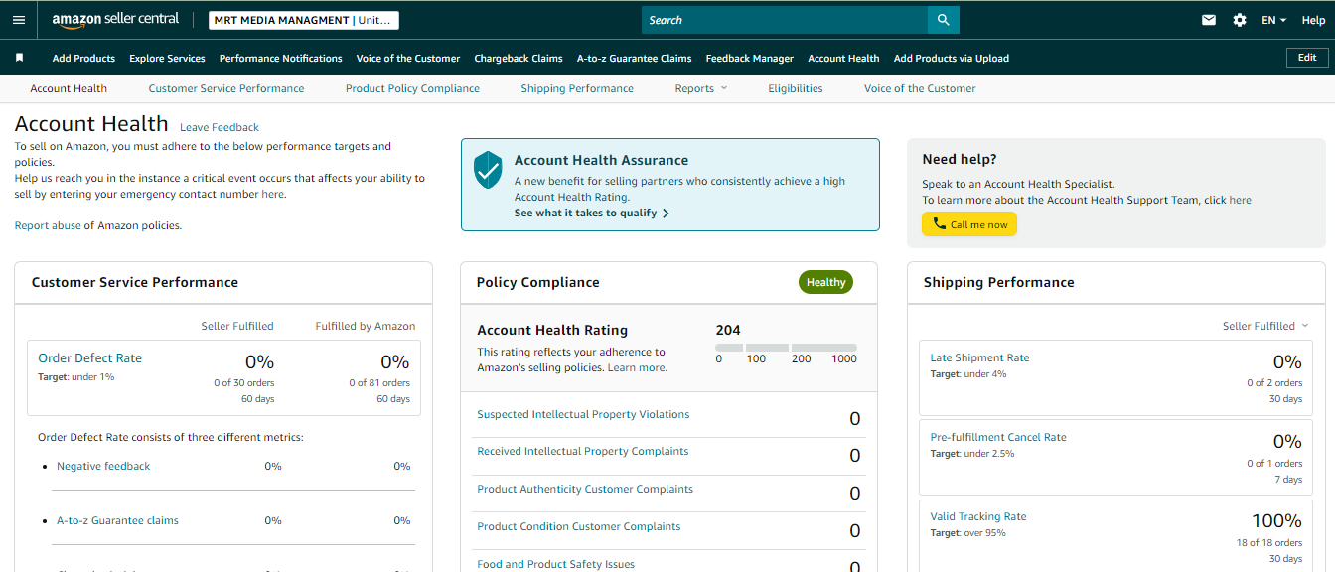1335x572 pixels.
Task: Click the Account Health Assurance shield icon
Action: click(487, 170)
